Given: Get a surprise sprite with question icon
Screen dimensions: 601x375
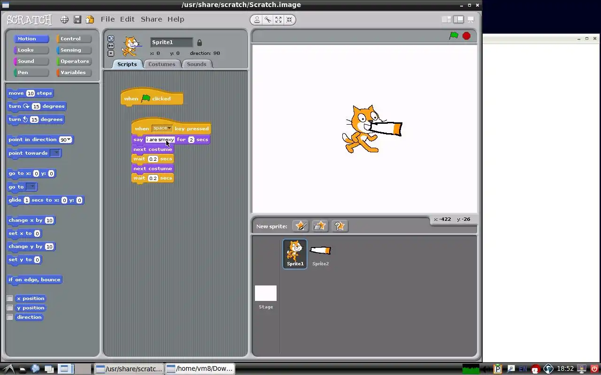Looking at the screenshot, I should [339, 226].
